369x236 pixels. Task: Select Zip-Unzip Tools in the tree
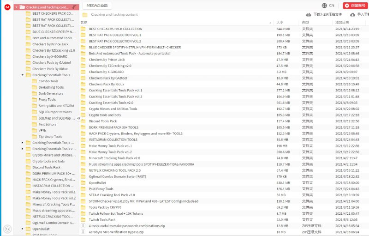(50, 137)
